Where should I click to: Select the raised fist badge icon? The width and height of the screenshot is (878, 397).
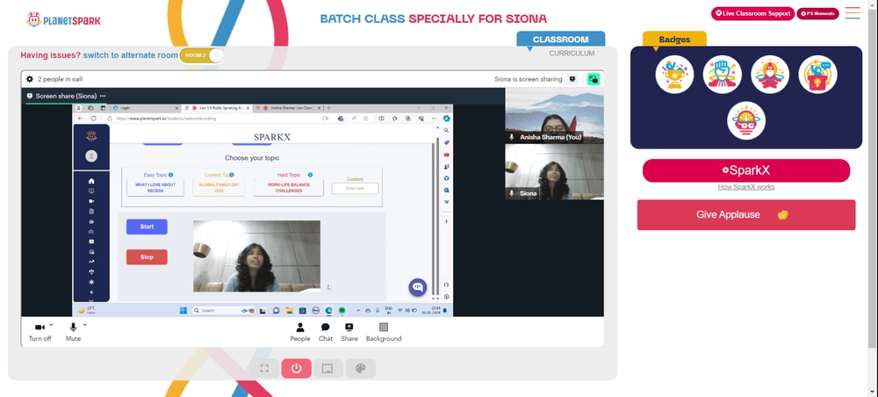click(722, 75)
